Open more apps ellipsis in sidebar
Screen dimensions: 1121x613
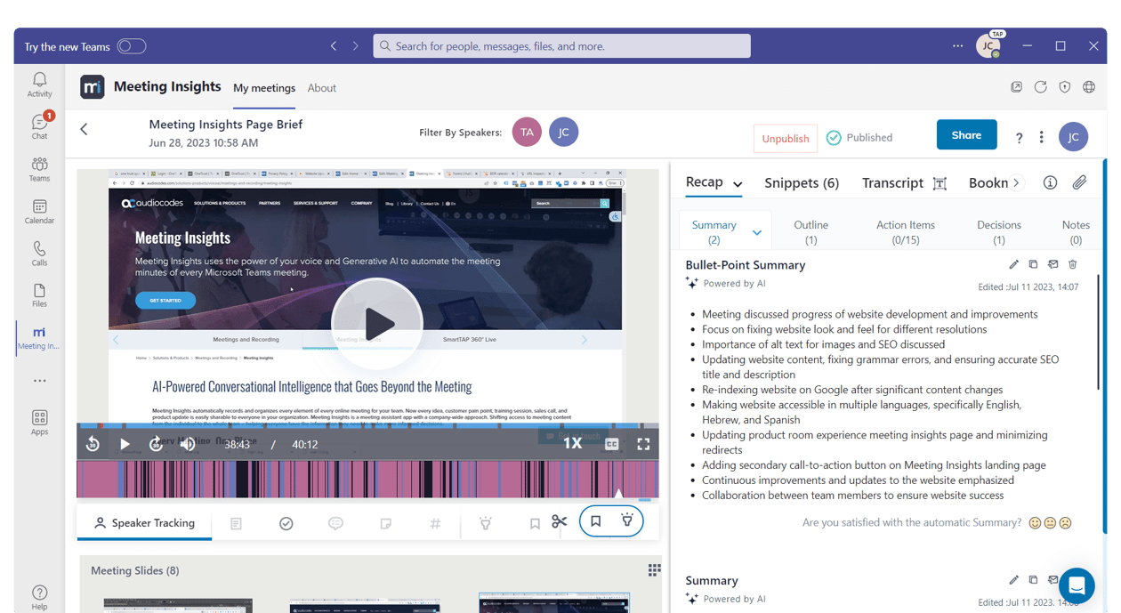pos(39,380)
